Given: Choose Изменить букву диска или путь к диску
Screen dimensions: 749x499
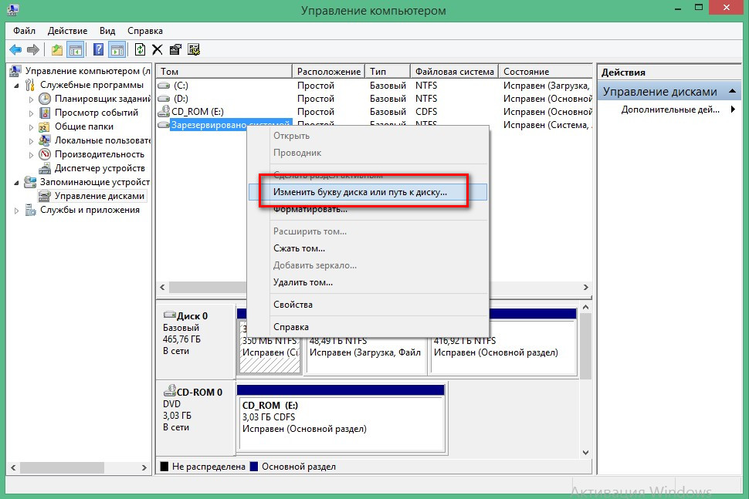Looking at the screenshot, I should click(360, 192).
